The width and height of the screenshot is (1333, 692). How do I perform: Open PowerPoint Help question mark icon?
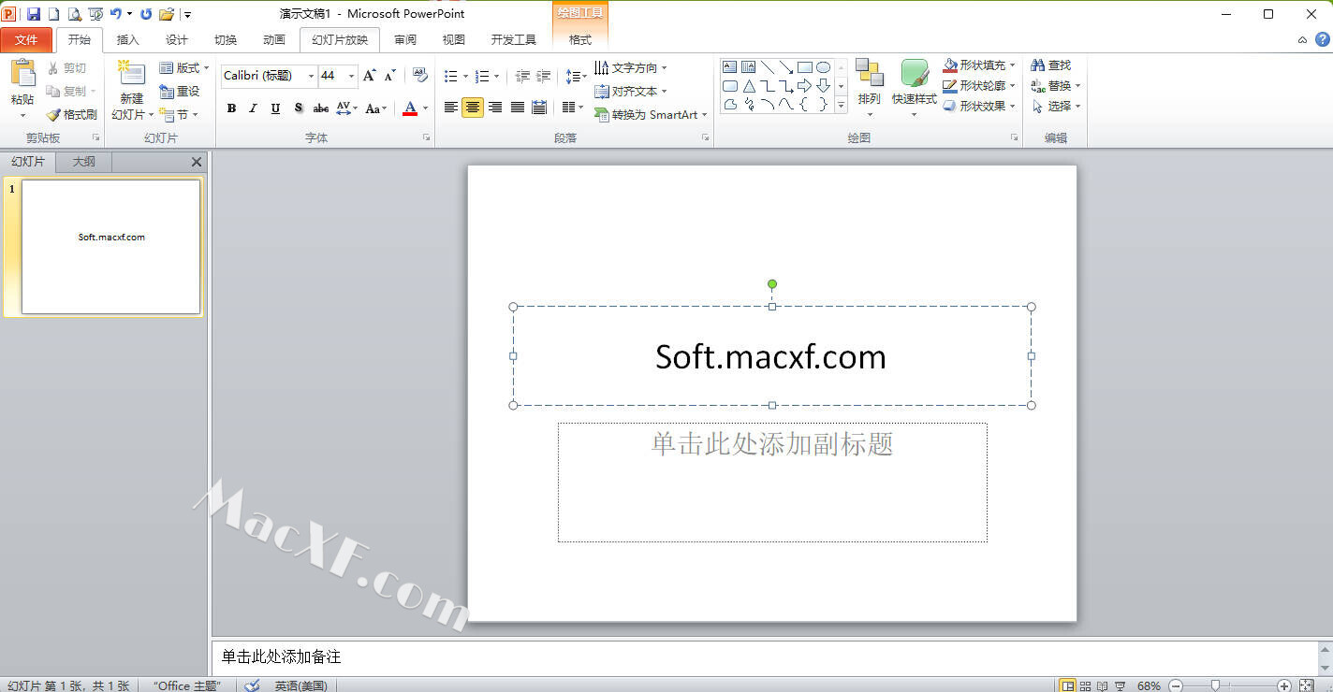pos(1323,39)
